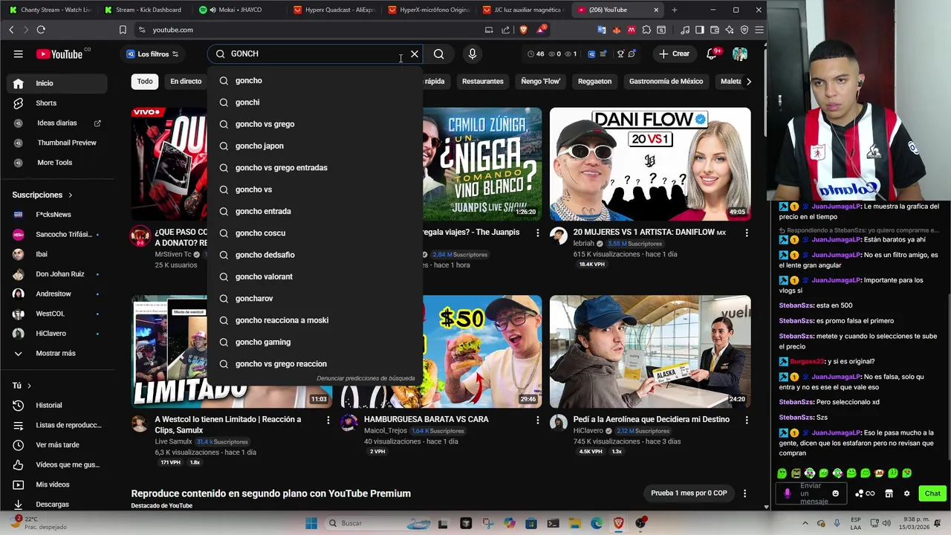Viewport: 951px width, 535px height.
Task: Select suggestion 'goncho vs grego'
Action: [315, 124]
